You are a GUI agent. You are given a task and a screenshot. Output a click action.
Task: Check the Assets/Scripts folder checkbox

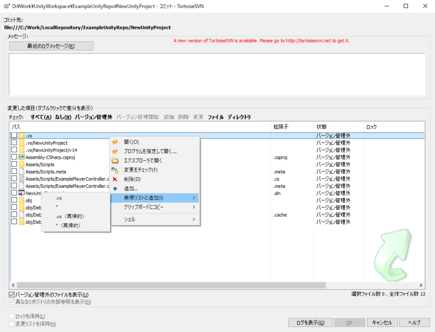(14, 164)
